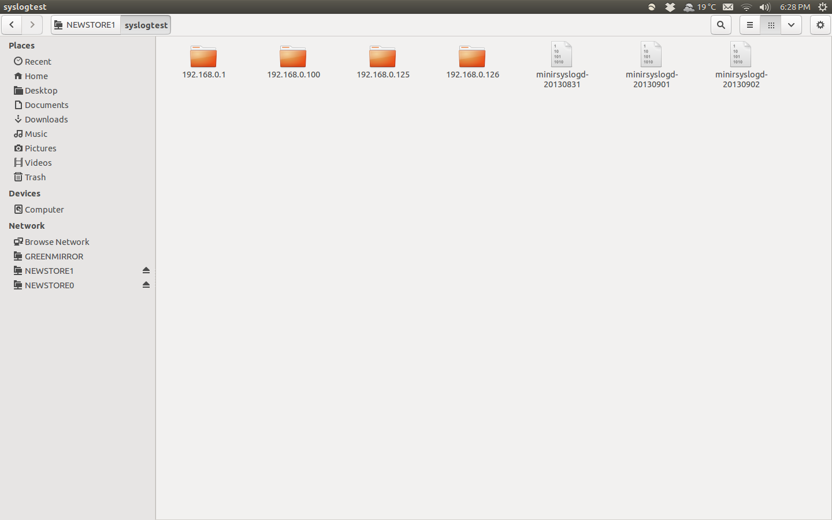
Task: Open Desktop in the sidebar
Action: coord(78,90)
